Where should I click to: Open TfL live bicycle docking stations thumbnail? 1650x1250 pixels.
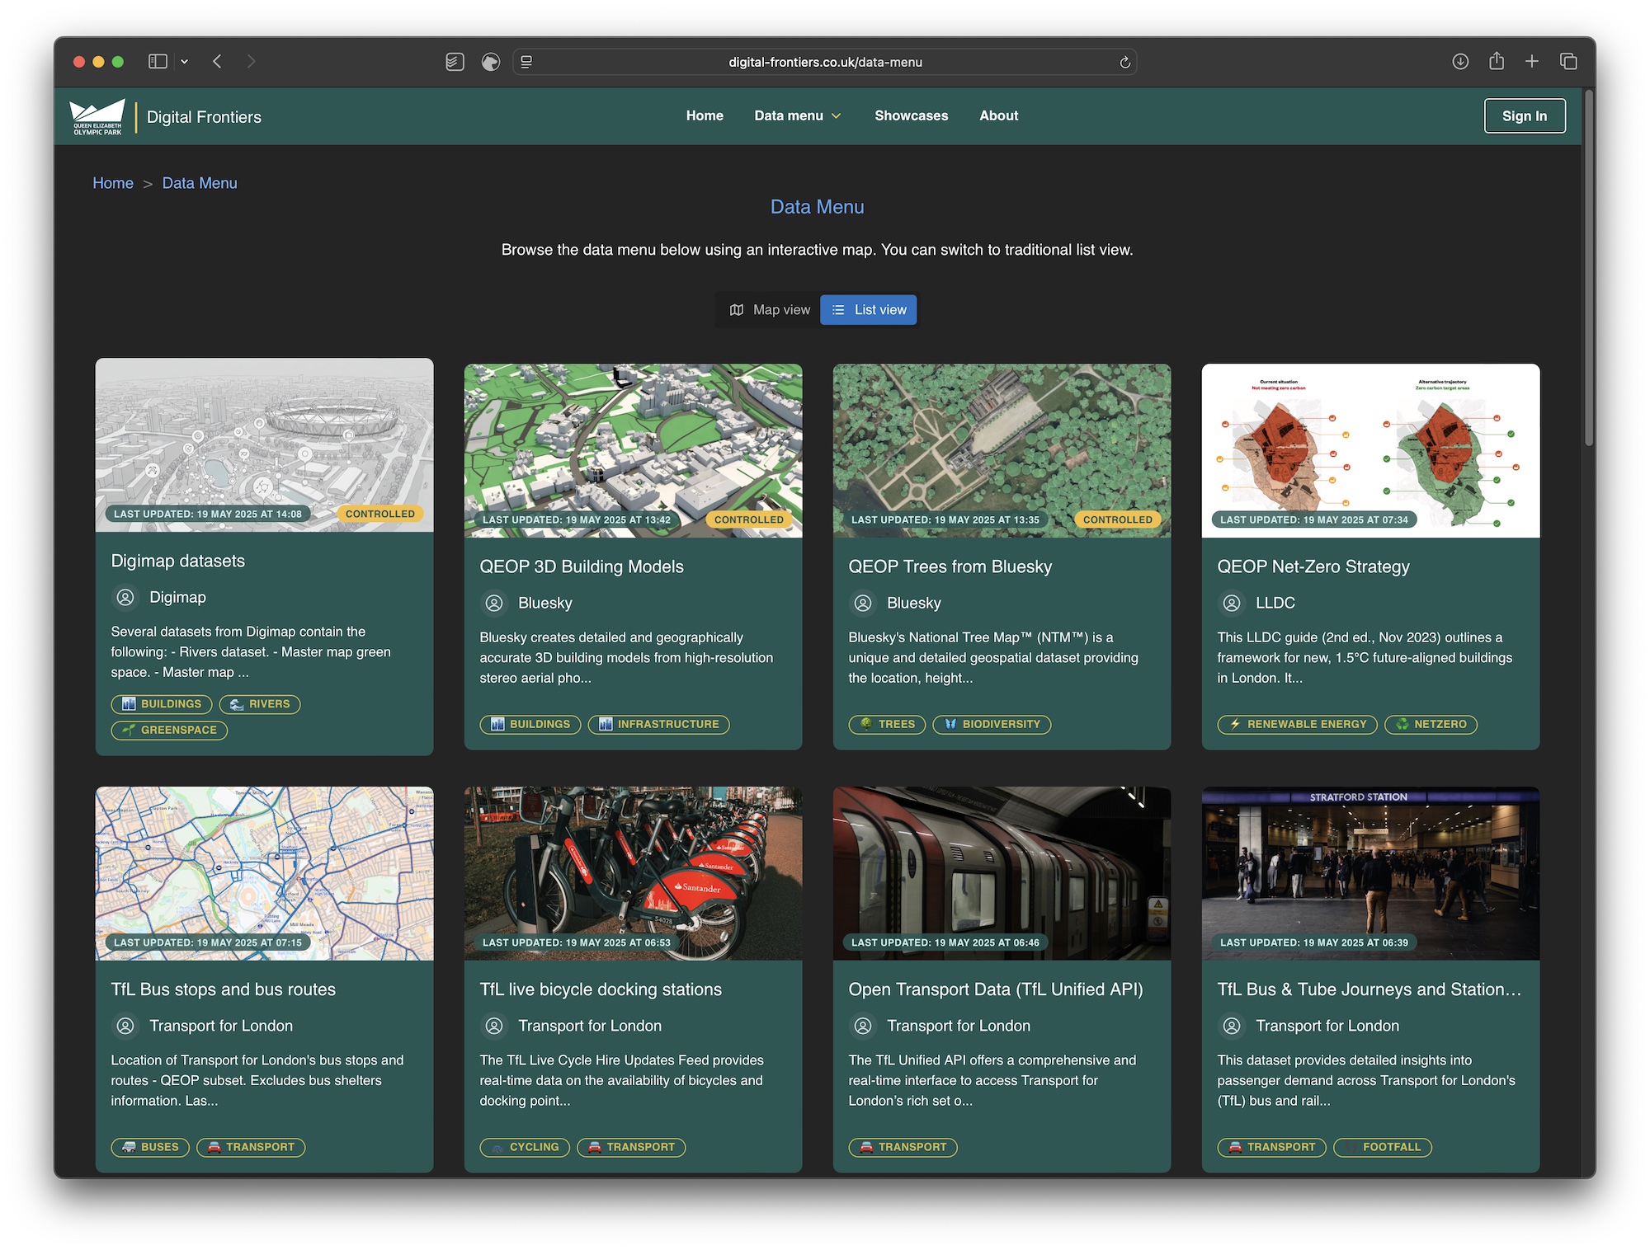[633, 873]
